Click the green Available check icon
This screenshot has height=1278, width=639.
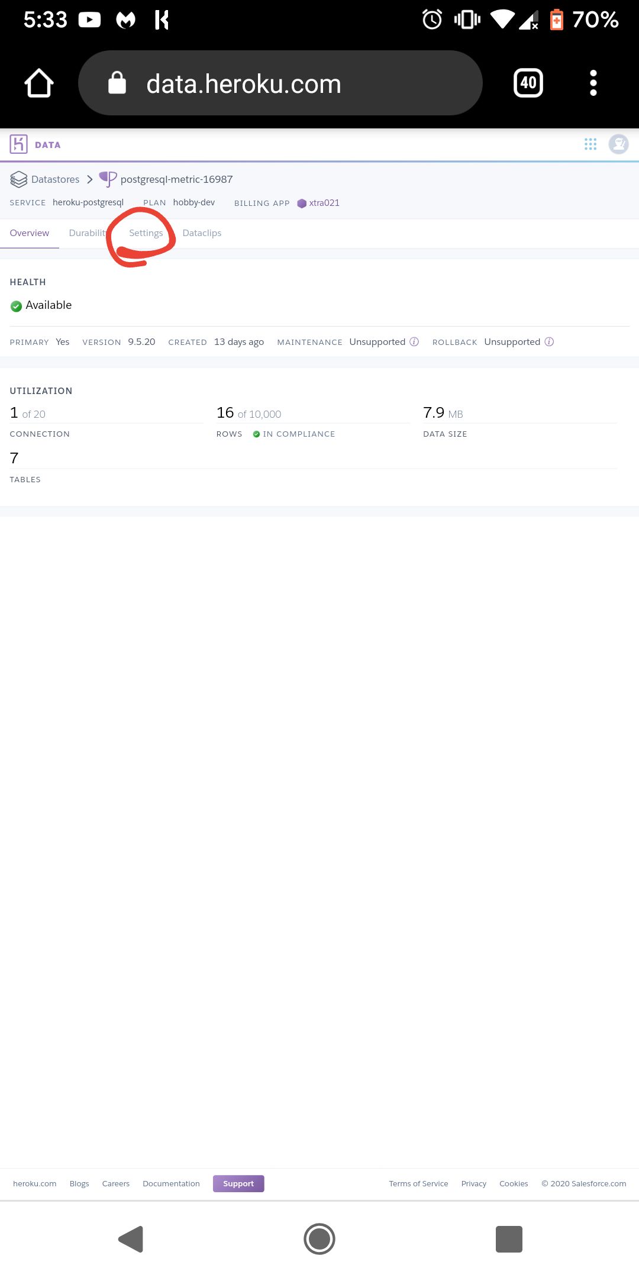click(x=16, y=306)
